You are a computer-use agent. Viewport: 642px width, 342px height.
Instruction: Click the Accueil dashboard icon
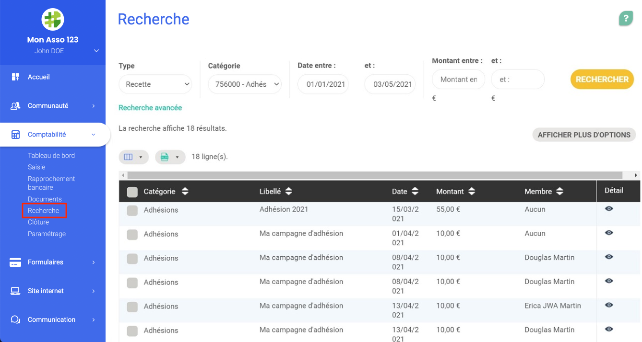coord(15,77)
